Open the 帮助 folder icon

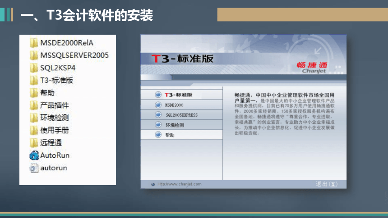(x=34, y=93)
